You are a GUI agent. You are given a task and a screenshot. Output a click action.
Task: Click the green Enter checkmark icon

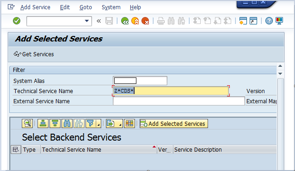click(x=17, y=21)
